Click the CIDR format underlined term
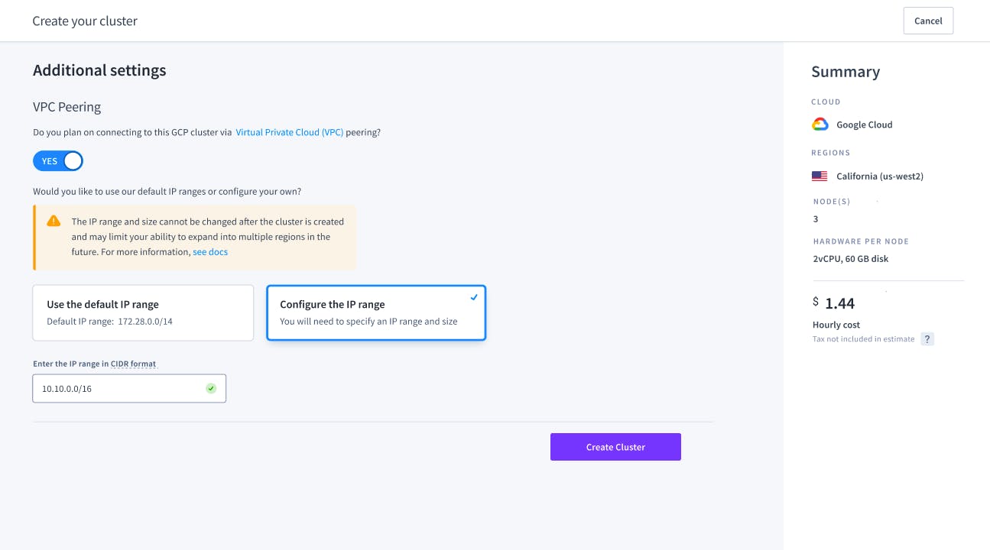 (x=133, y=364)
